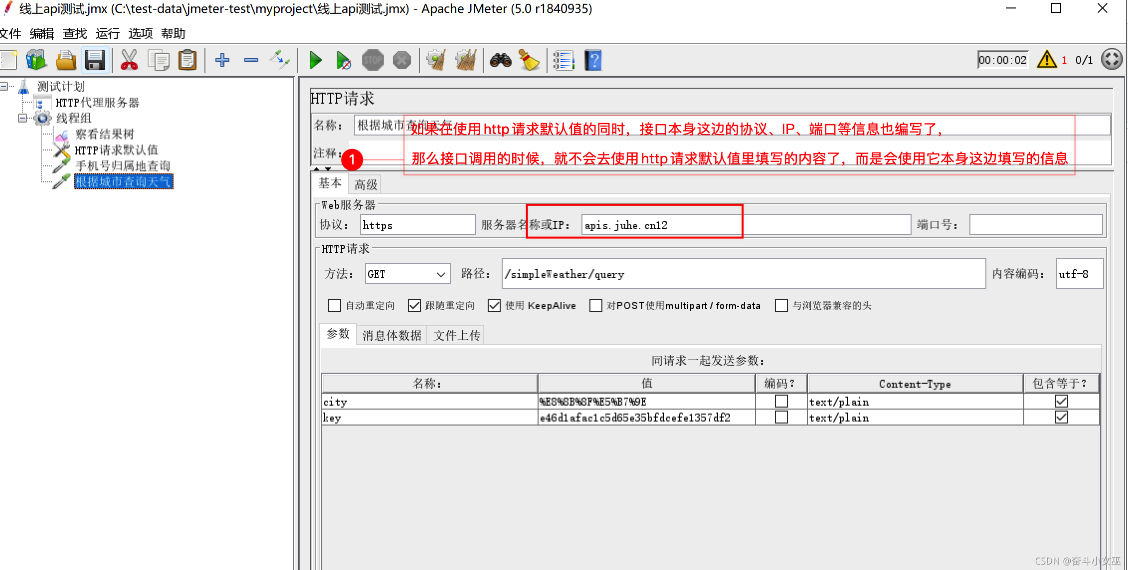The width and height of the screenshot is (1128, 570).
Task: Toggle 编码 checkbox in city row
Action: (781, 401)
